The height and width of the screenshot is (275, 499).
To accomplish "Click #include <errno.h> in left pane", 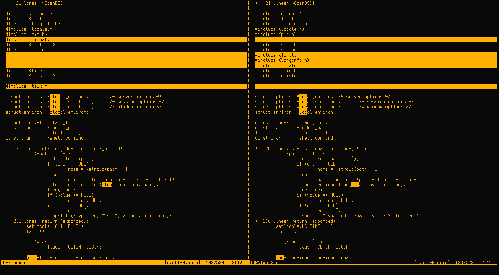I will (29, 13).
